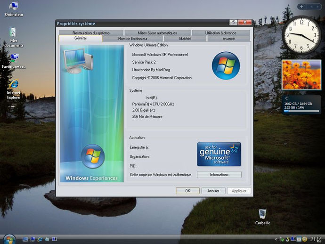Click the taskbar clock showing 21:19
The width and height of the screenshot is (325, 244).
point(316,239)
